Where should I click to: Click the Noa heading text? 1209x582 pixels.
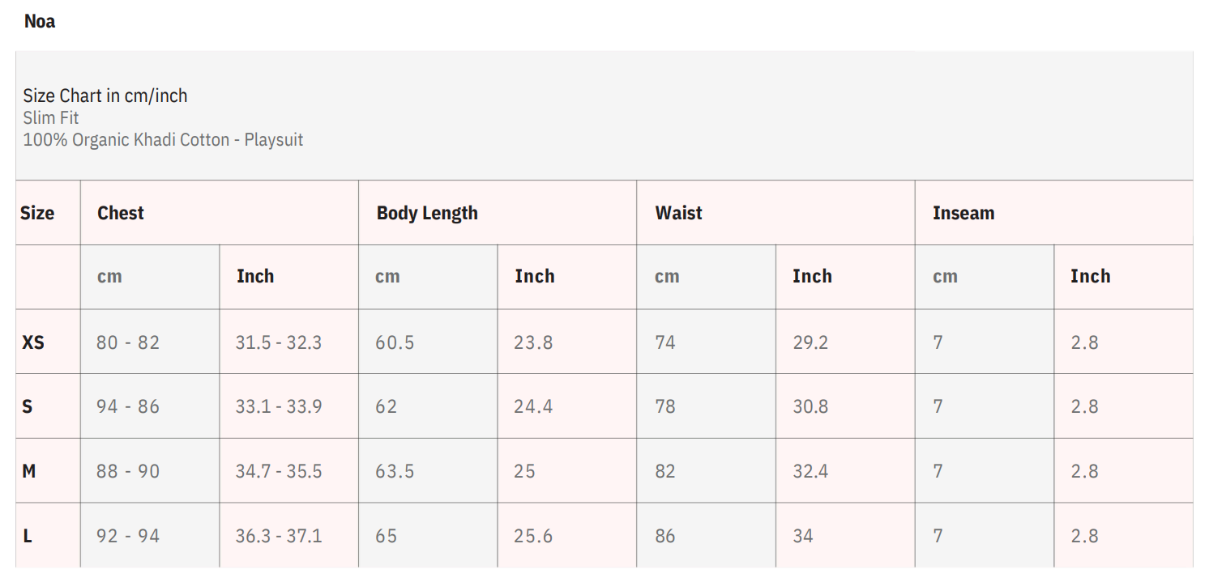pos(40,22)
